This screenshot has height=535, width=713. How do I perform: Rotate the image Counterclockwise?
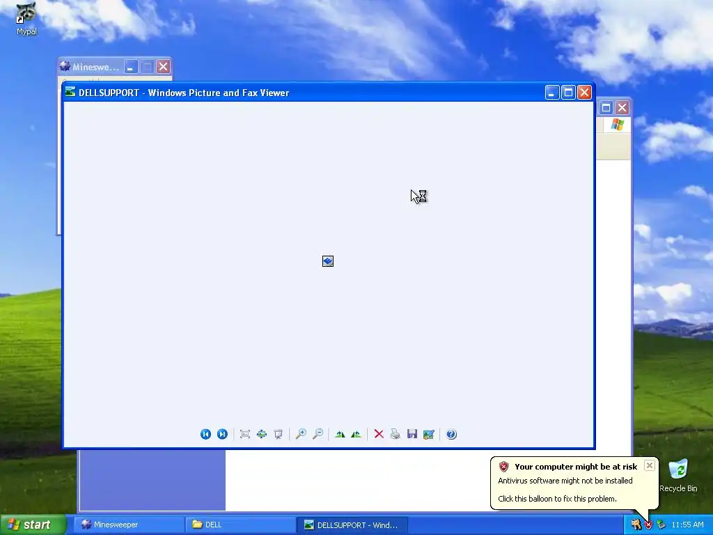tap(356, 434)
